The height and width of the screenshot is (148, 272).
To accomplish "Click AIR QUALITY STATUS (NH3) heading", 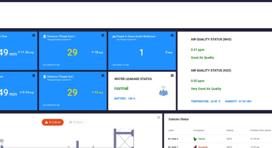I will [x=211, y=40].
